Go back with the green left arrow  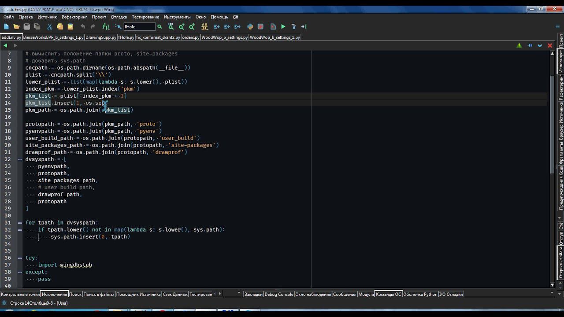(x=5, y=45)
